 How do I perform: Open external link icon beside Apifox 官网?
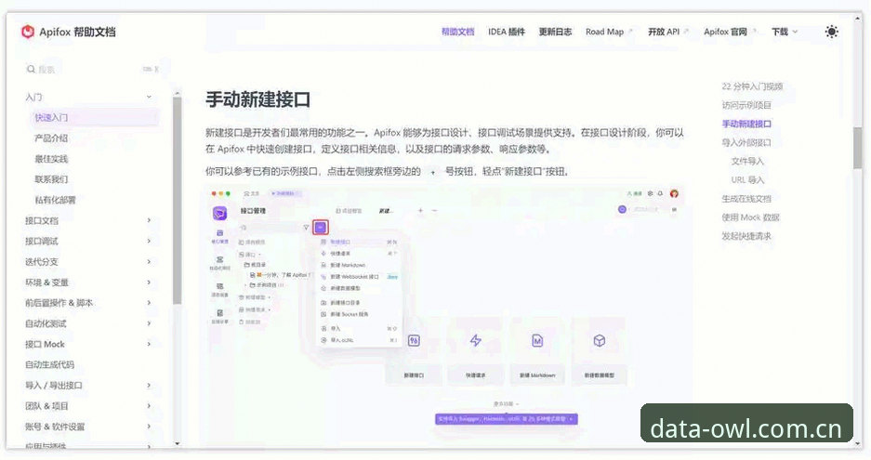pos(755,32)
